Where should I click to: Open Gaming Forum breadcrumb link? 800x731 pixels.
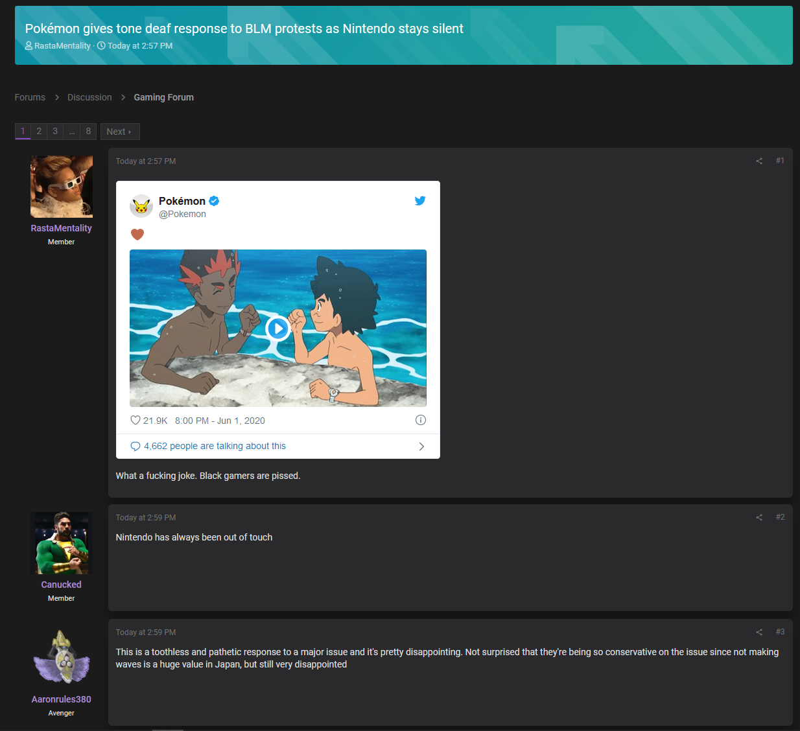coord(164,97)
